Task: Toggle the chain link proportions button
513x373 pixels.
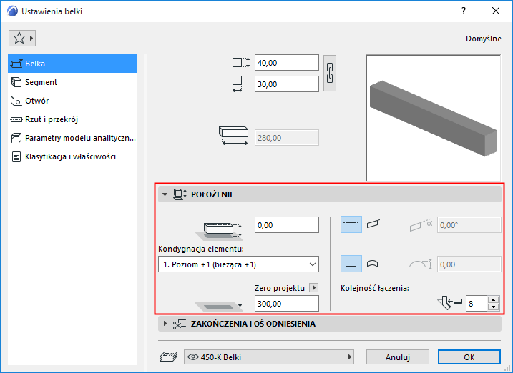Action: point(330,73)
